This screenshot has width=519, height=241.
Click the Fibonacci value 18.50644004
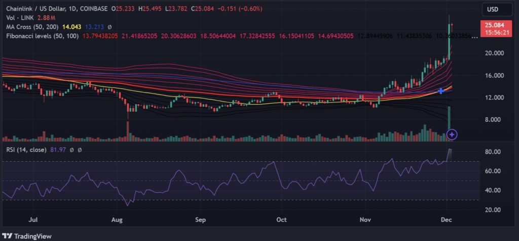coord(218,36)
